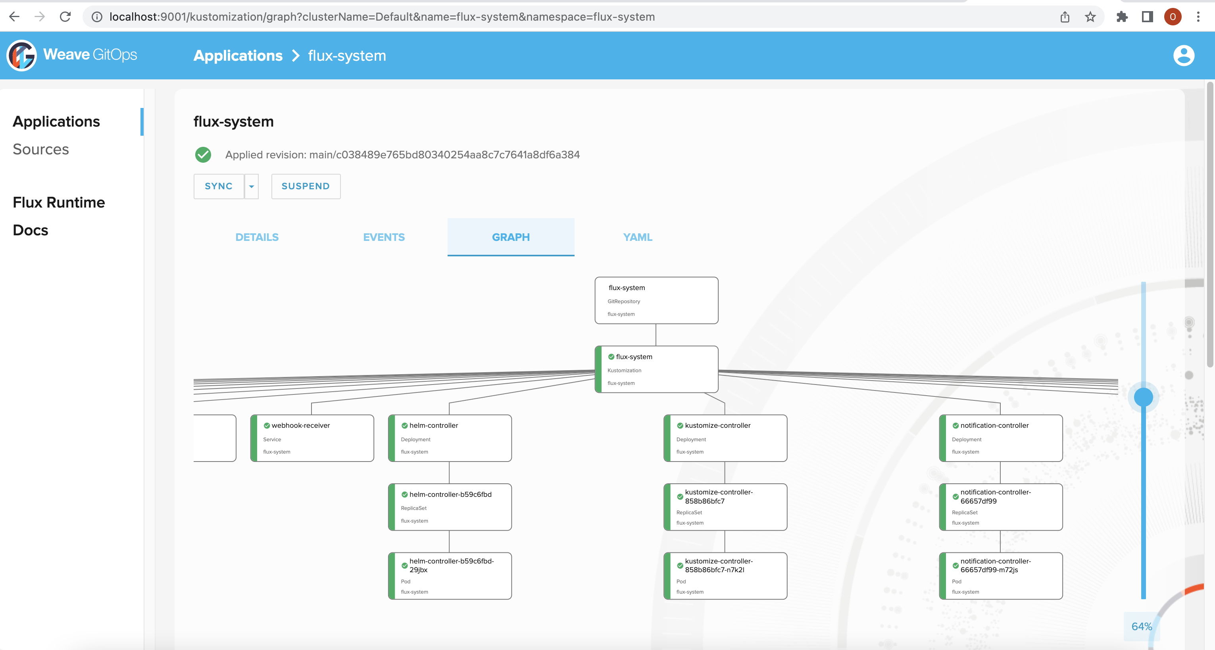Image resolution: width=1215 pixels, height=650 pixels.
Task: Open Sources in the sidebar
Action: [40, 149]
